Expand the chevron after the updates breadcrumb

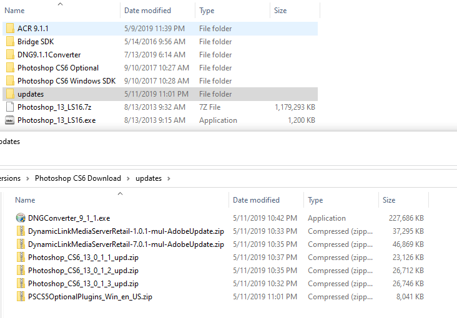[169, 178]
